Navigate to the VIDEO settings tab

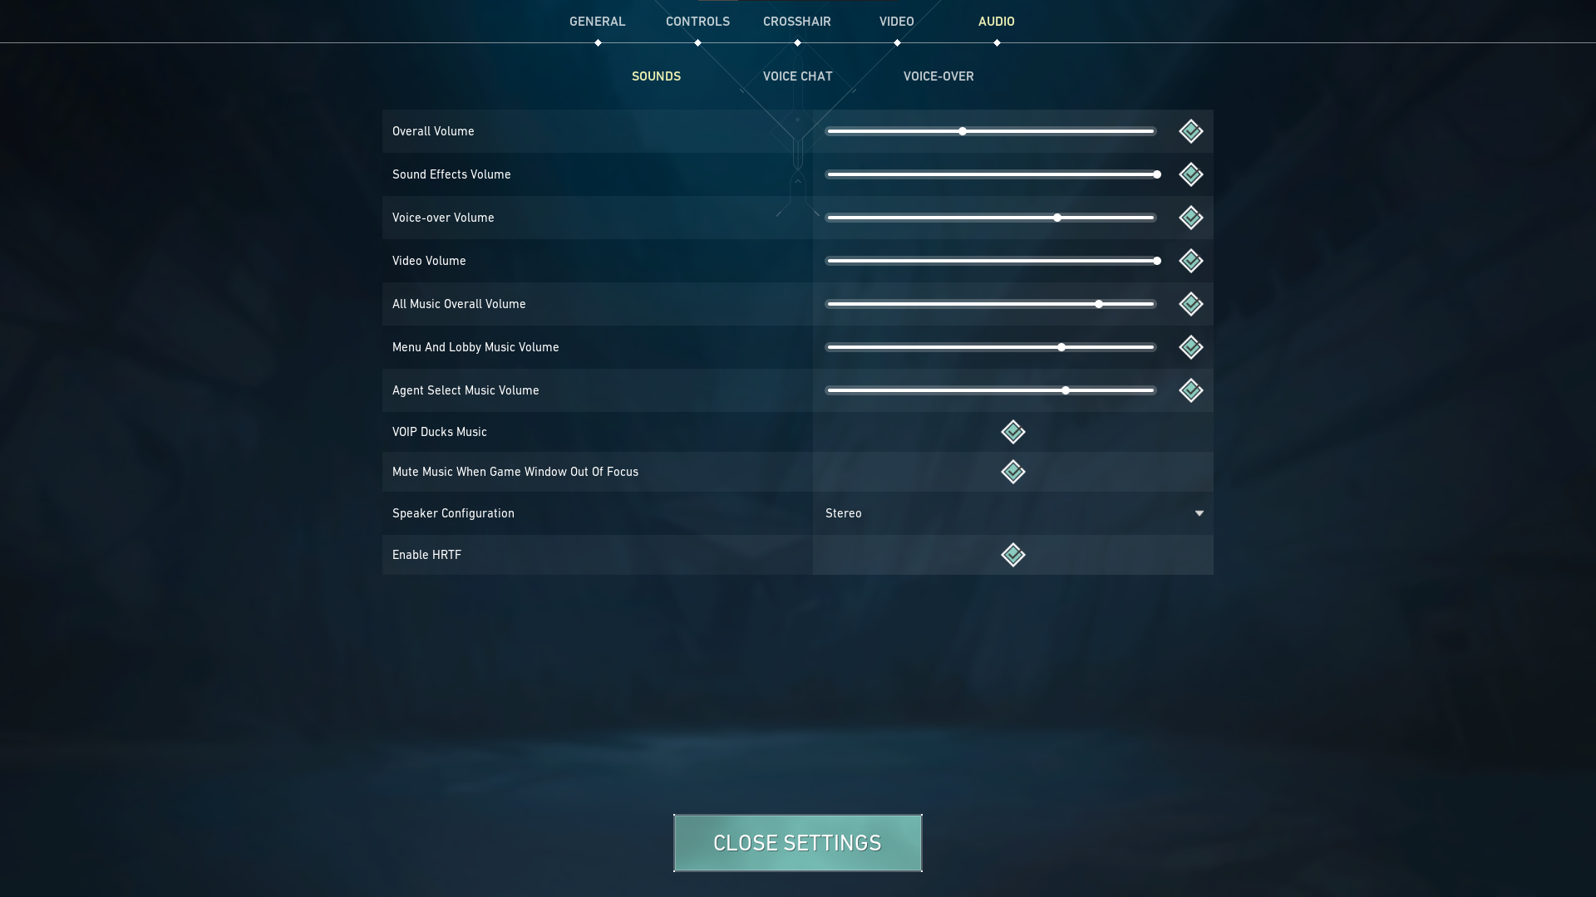click(897, 21)
